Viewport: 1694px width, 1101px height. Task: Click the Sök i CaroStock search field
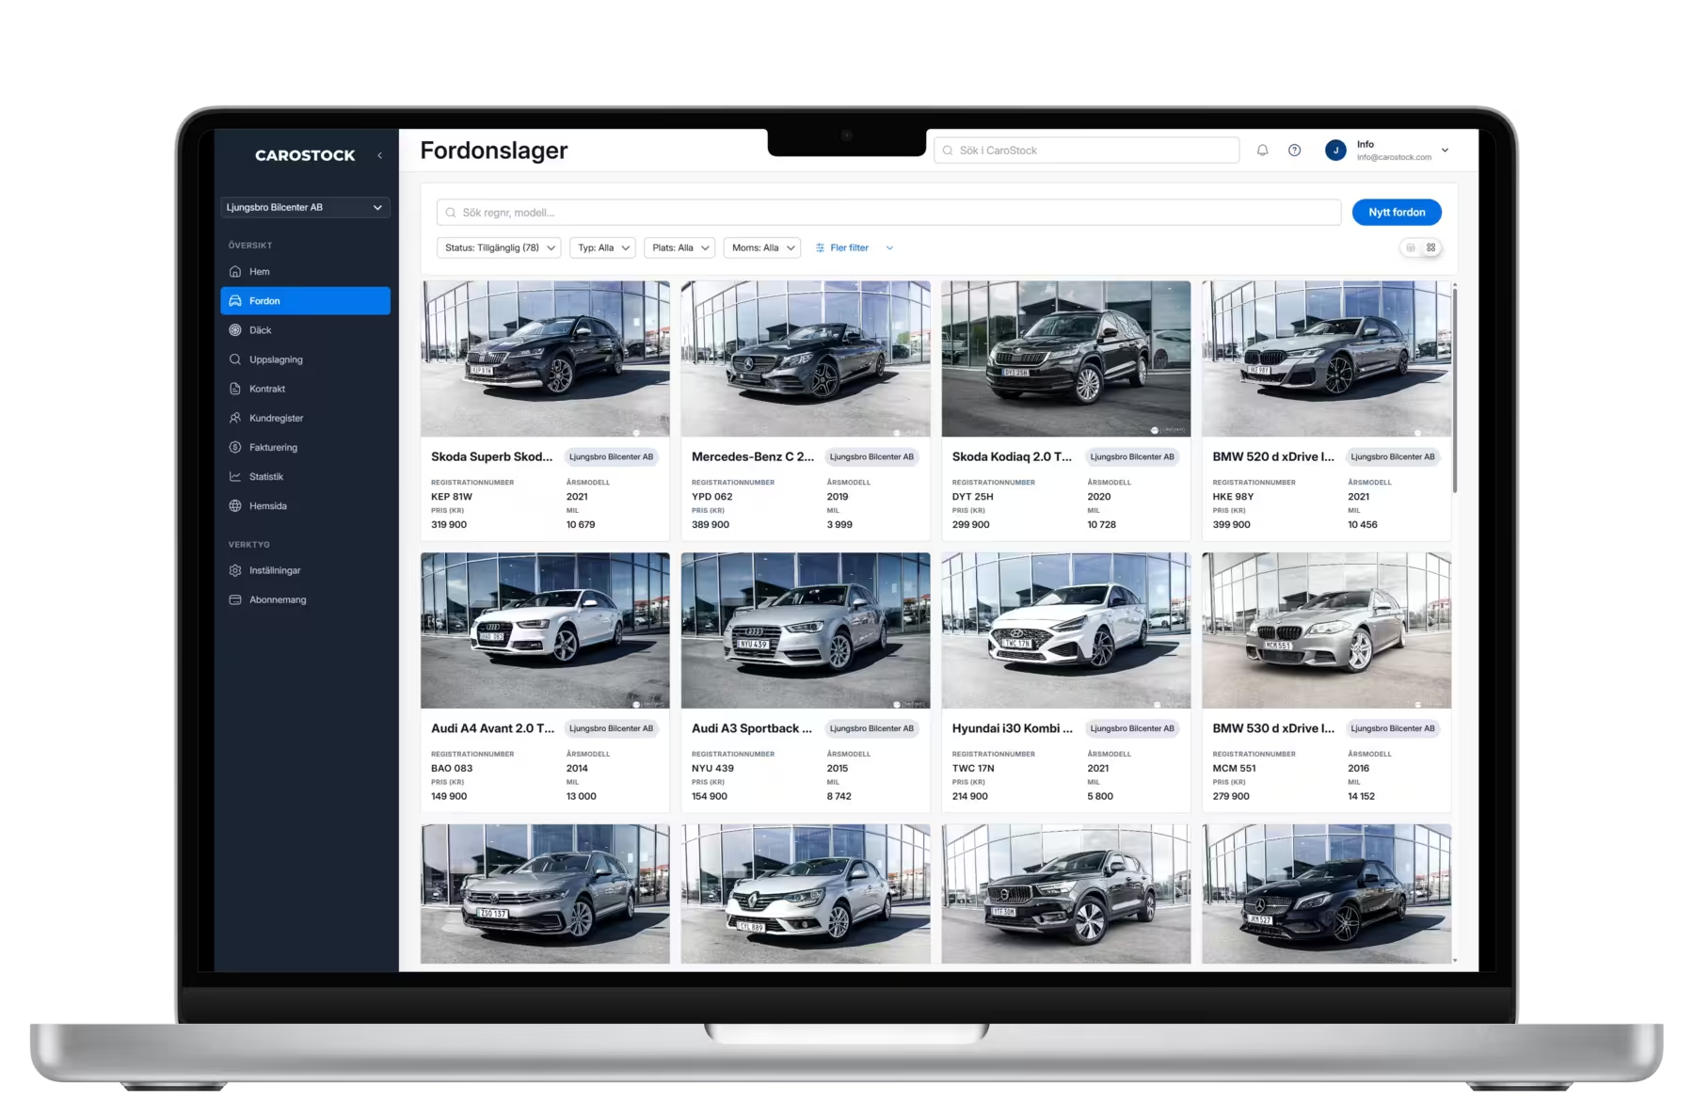(x=1086, y=151)
